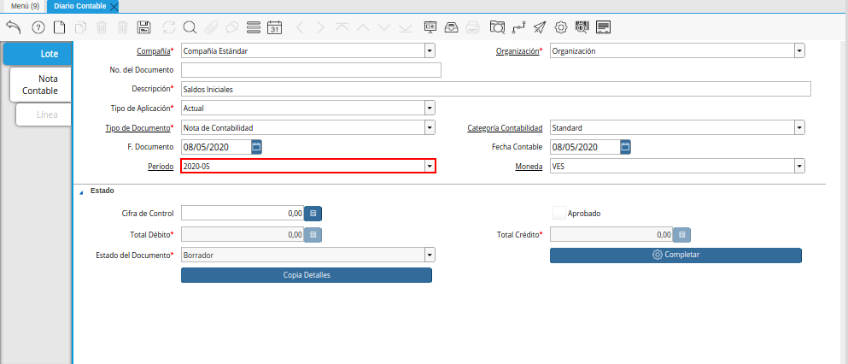Viewport: 848px width, 364px height.
Task: Open the chat bubbles icon
Action: click(232, 27)
